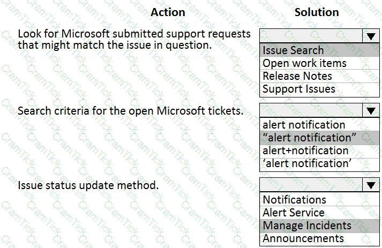Select Issue Search option
The width and height of the screenshot is (382, 248).
click(319, 50)
